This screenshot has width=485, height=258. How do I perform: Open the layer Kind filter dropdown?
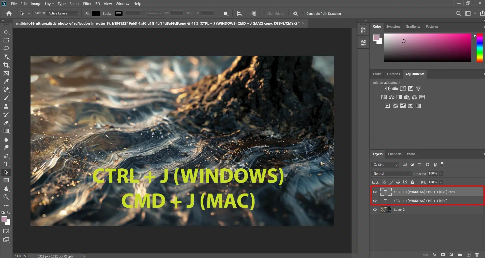point(385,165)
